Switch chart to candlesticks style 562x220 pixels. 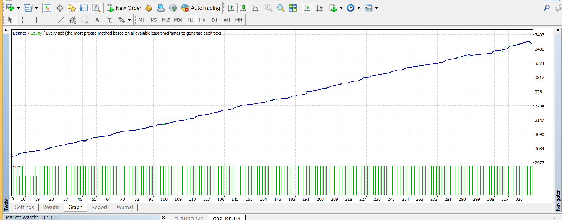coord(243,8)
